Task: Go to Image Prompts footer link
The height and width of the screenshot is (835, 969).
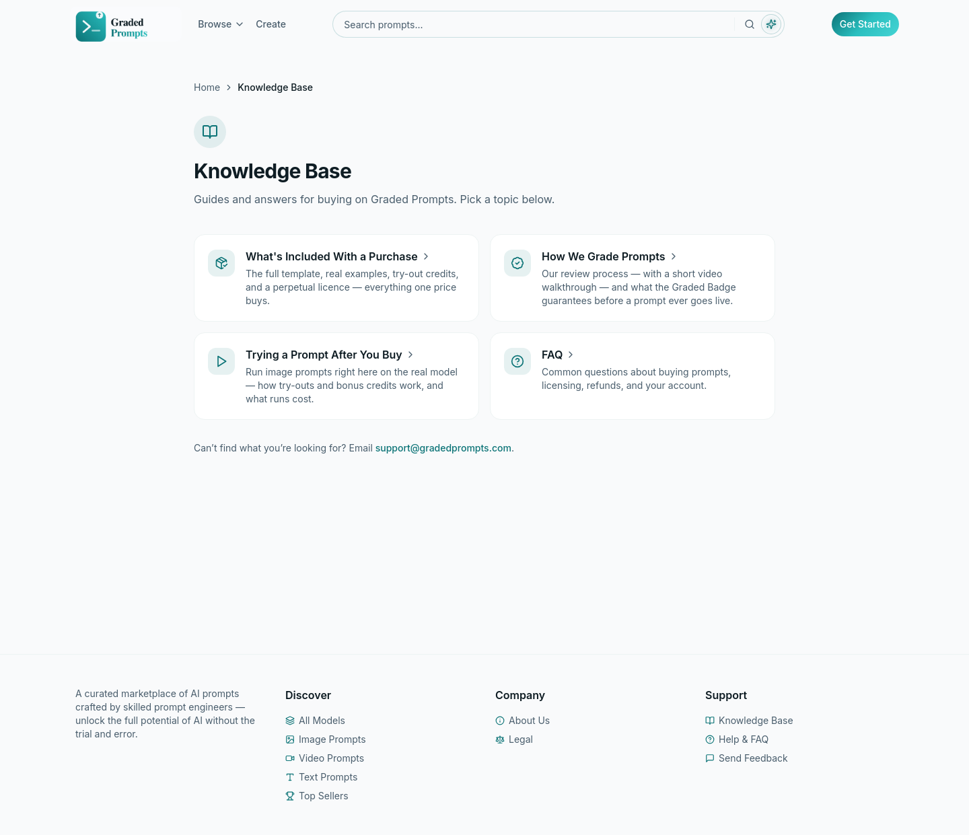Action: [332, 739]
